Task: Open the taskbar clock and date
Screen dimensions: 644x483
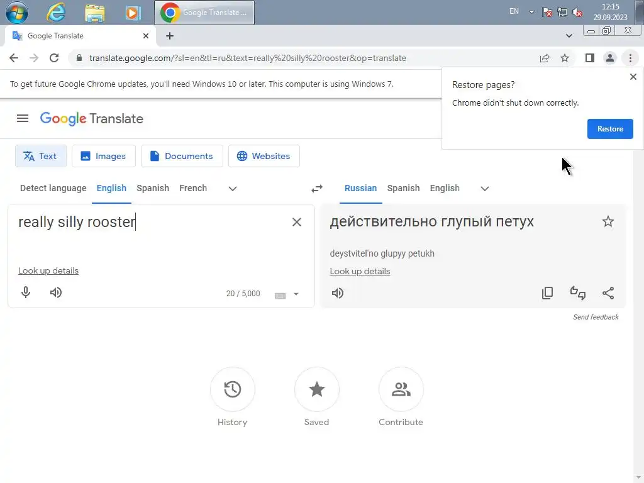Action: [610, 12]
